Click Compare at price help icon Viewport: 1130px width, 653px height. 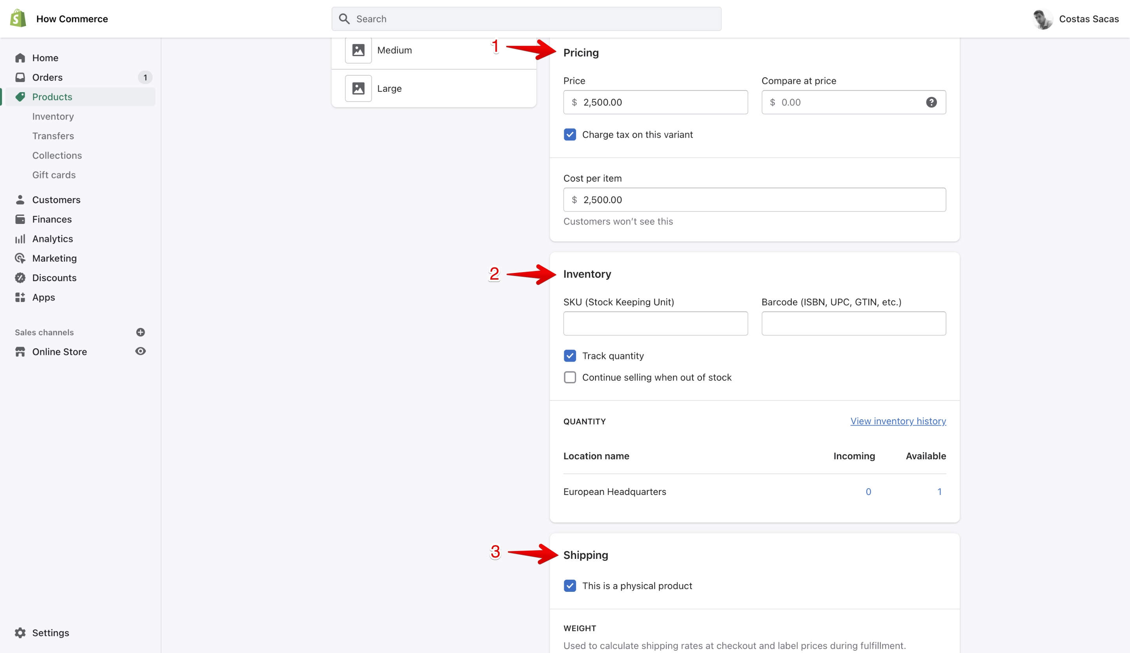[931, 102]
